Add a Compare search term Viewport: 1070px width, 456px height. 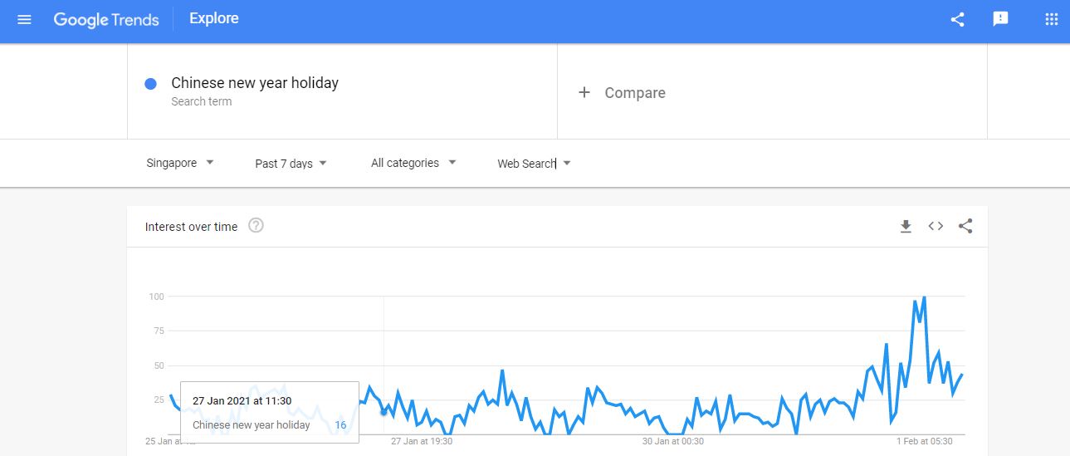(772, 91)
